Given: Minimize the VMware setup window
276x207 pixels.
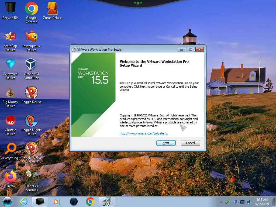Looking at the screenshot, I should pyautogui.click(x=182, y=50).
